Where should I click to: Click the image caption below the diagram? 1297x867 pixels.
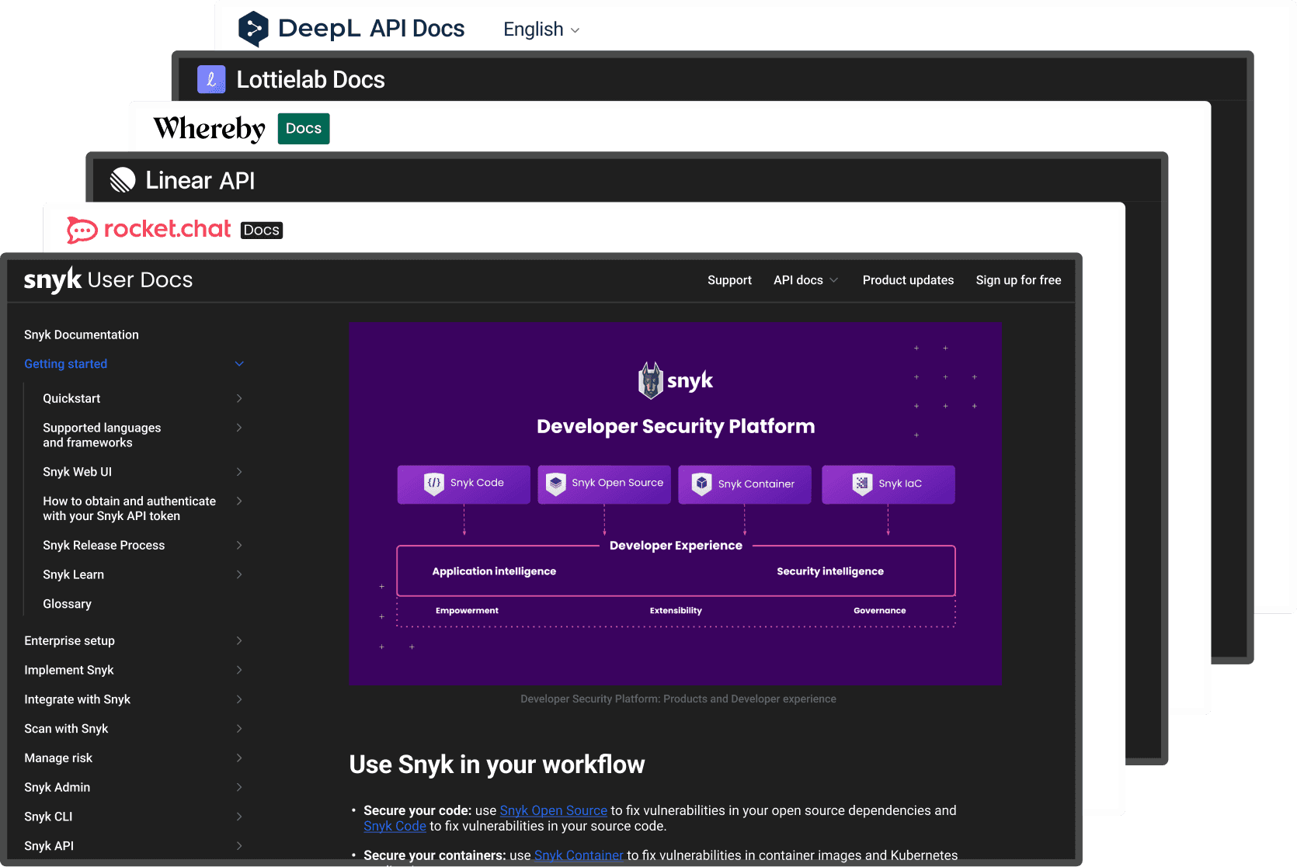click(678, 699)
